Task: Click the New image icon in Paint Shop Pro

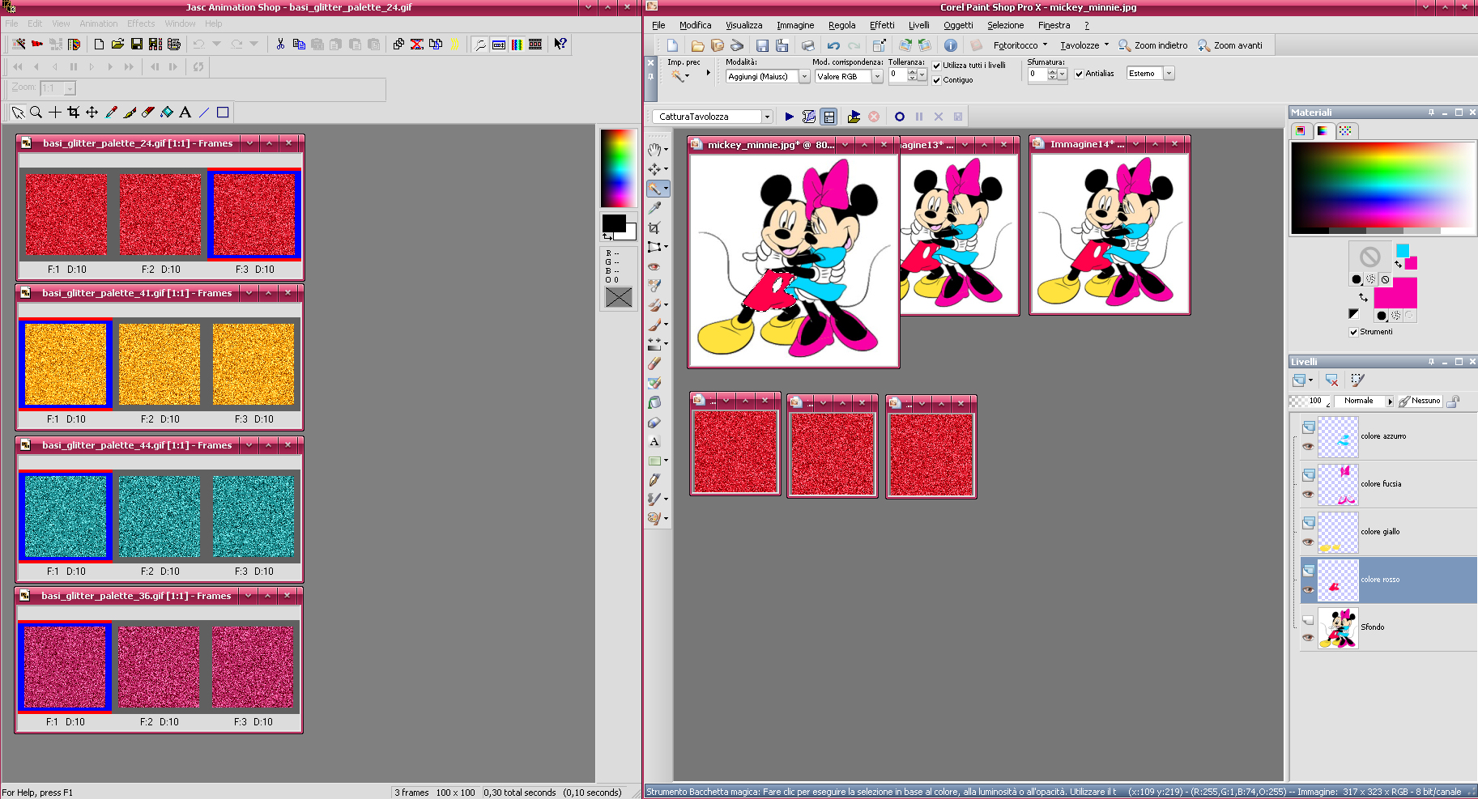Action: (672, 45)
